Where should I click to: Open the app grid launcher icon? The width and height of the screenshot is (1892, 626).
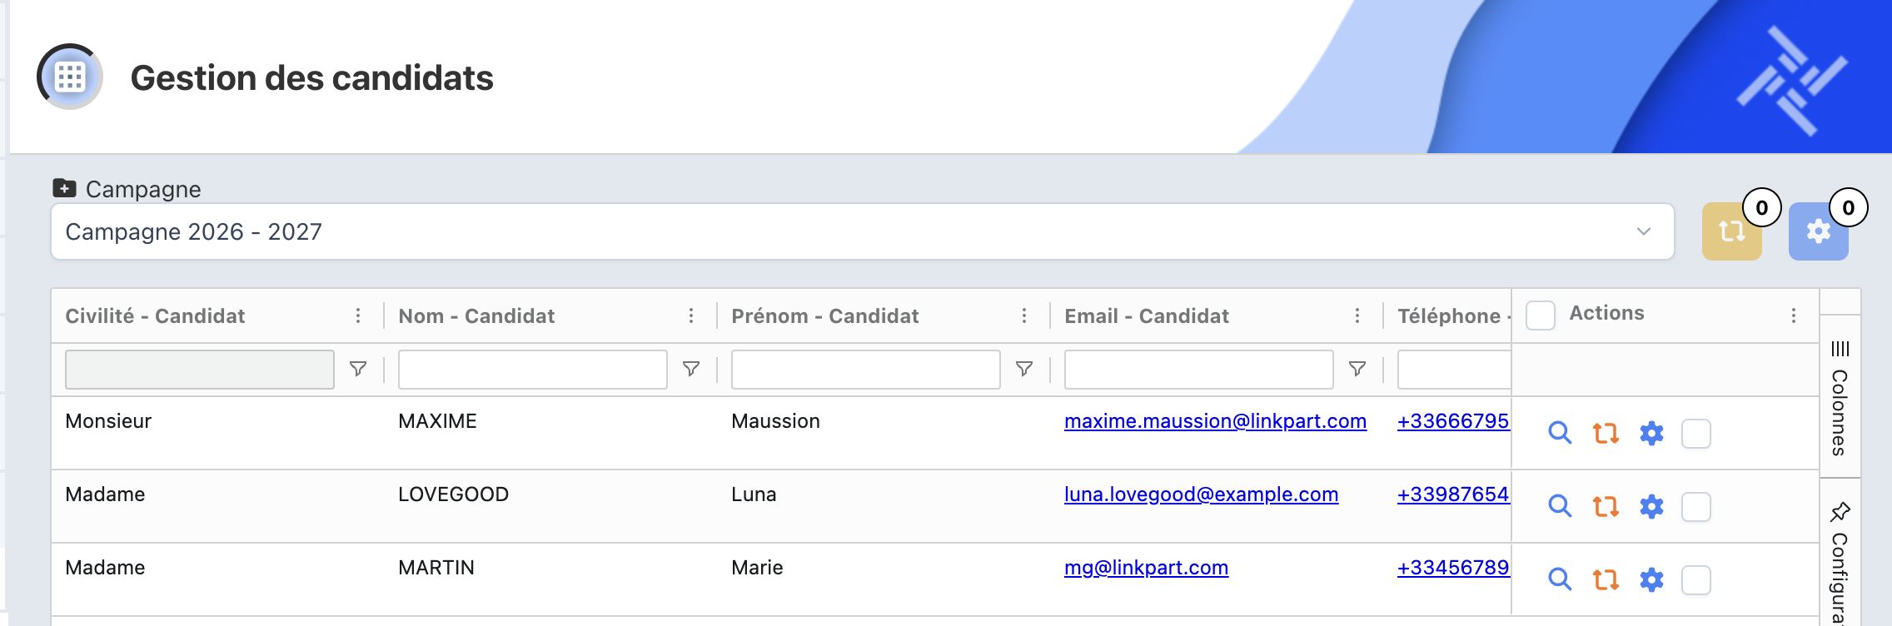tap(70, 77)
